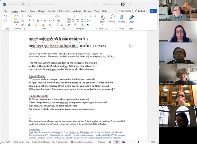Open the Layout tab
Viewport: 197px width, 144px height.
click(x=52, y=11)
